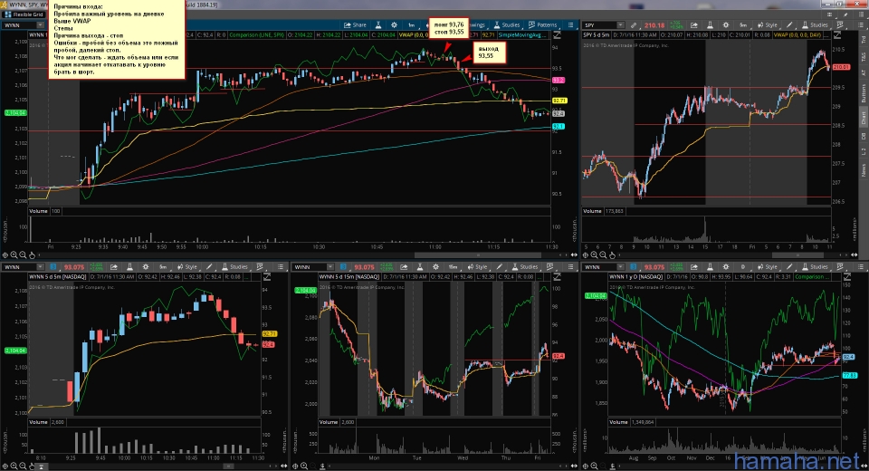Click the VWAP (0.0, 0.0, DAY) study label on SPY chart
The width and height of the screenshot is (869, 471).
tap(798, 35)
